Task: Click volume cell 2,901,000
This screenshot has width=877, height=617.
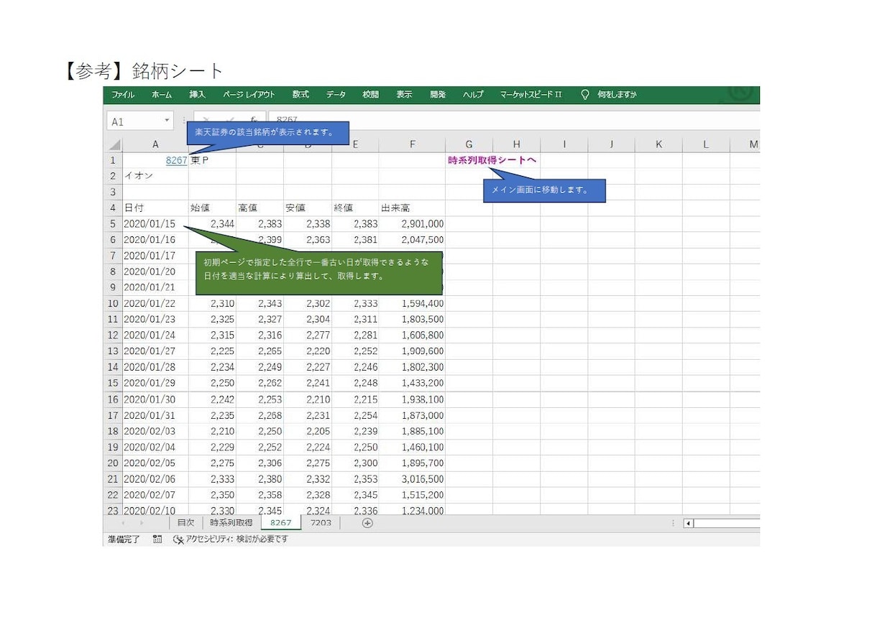Action: 413,224
